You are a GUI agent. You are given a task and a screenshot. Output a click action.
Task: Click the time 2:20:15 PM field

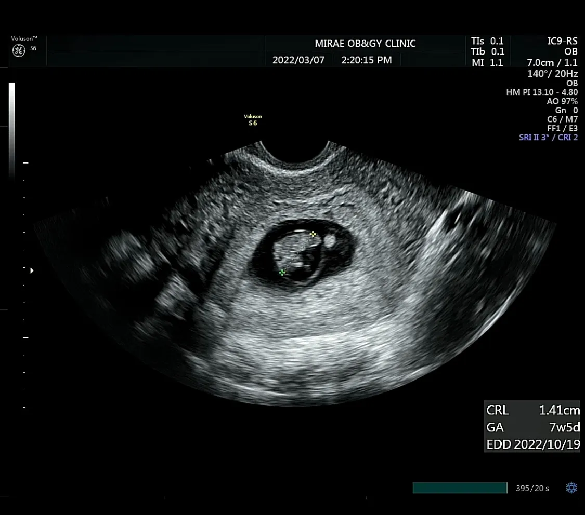point(367,60)
